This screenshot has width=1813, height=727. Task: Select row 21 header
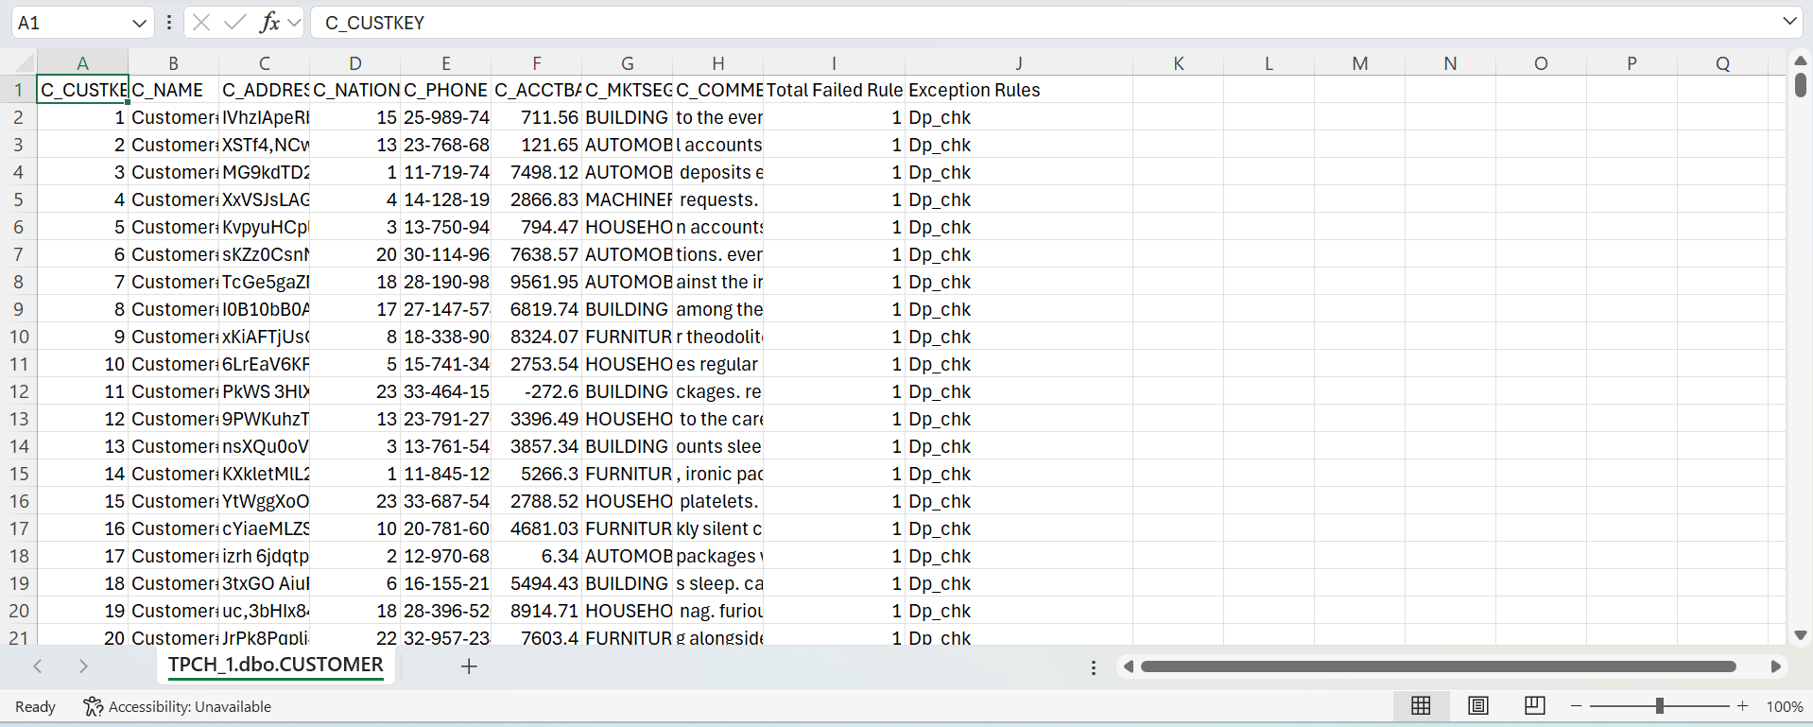[19, 637]
